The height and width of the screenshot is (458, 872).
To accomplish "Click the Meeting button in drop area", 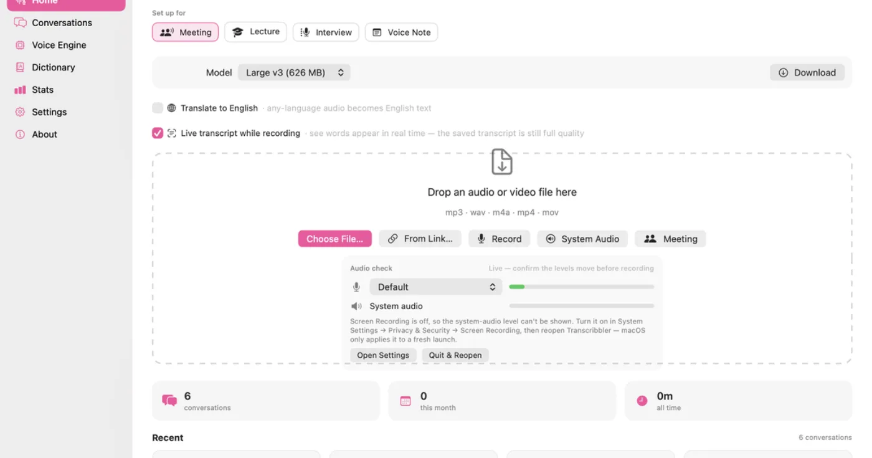I will tap(671, 239).
